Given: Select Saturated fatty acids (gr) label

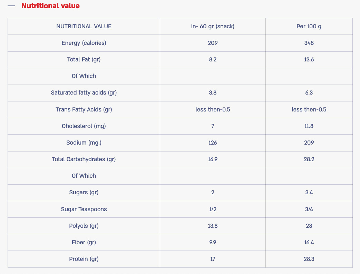Looking at the screenshot, I should point(84,92).
